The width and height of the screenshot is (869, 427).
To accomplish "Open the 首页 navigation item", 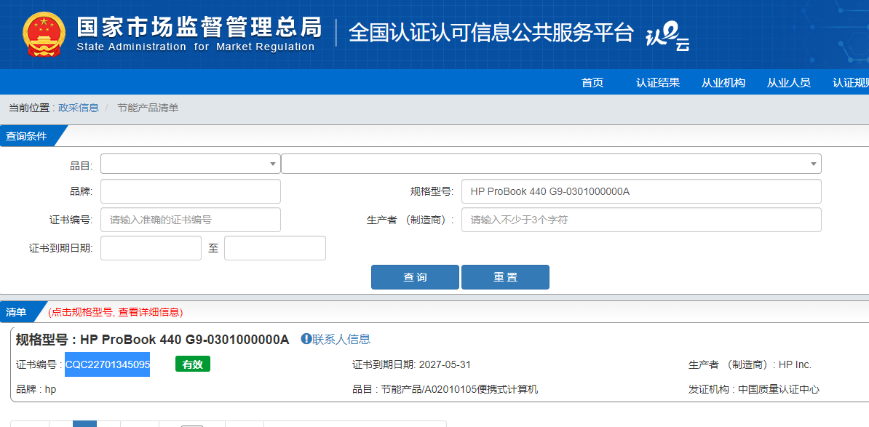I will point(592,83).
